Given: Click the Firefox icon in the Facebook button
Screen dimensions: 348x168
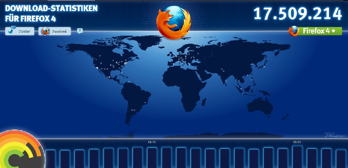Looking at the screenshot, I should pos(45,31).
